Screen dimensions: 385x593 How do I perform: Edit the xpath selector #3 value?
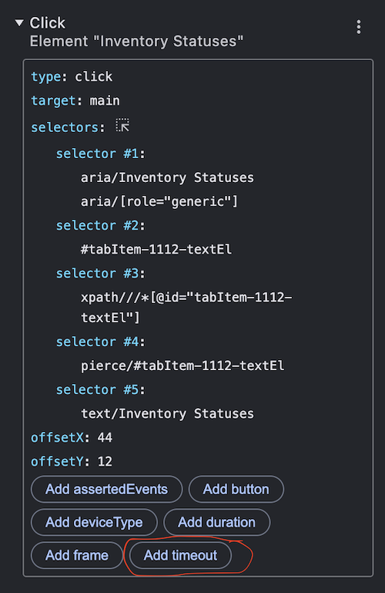(x=186, y=307)
